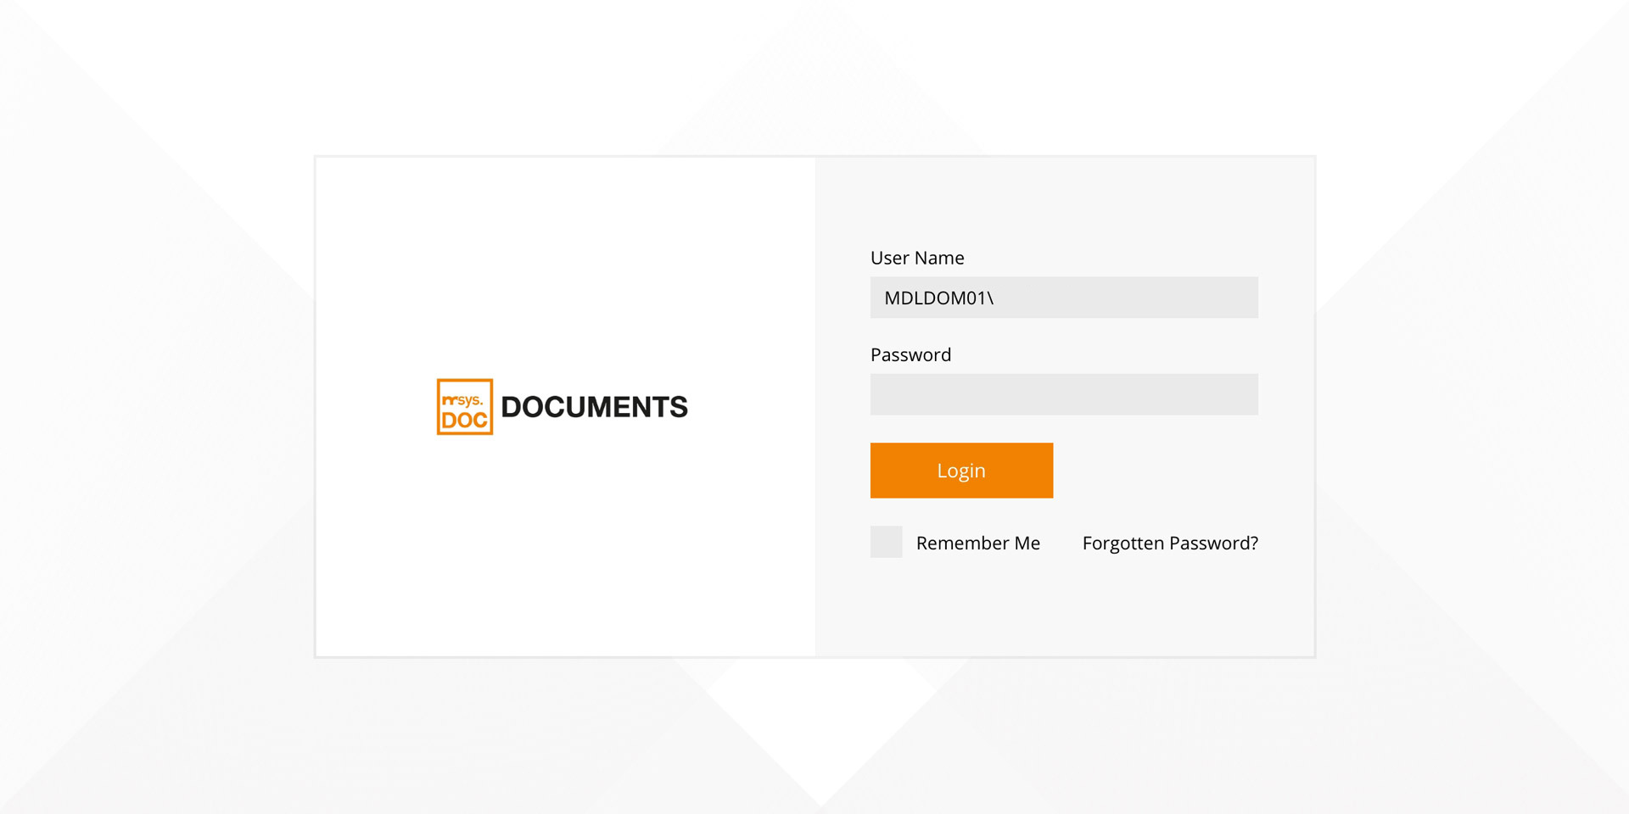Click the orange msys DOC logo icon
Image resolution: width=1629 pixels, height=814 pixels.
coord(464,407)
